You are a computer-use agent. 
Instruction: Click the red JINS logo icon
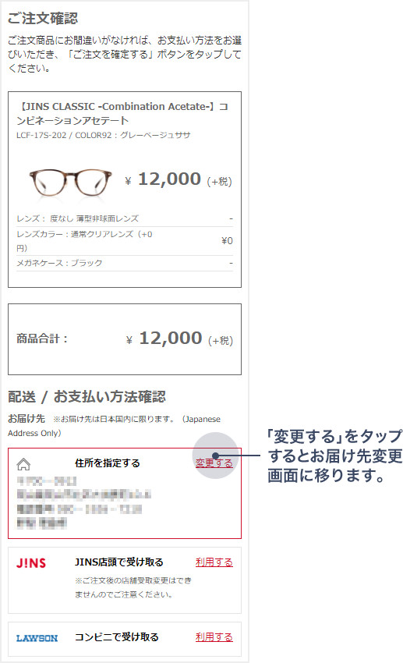pyautogui.click(x=31, y=563)
